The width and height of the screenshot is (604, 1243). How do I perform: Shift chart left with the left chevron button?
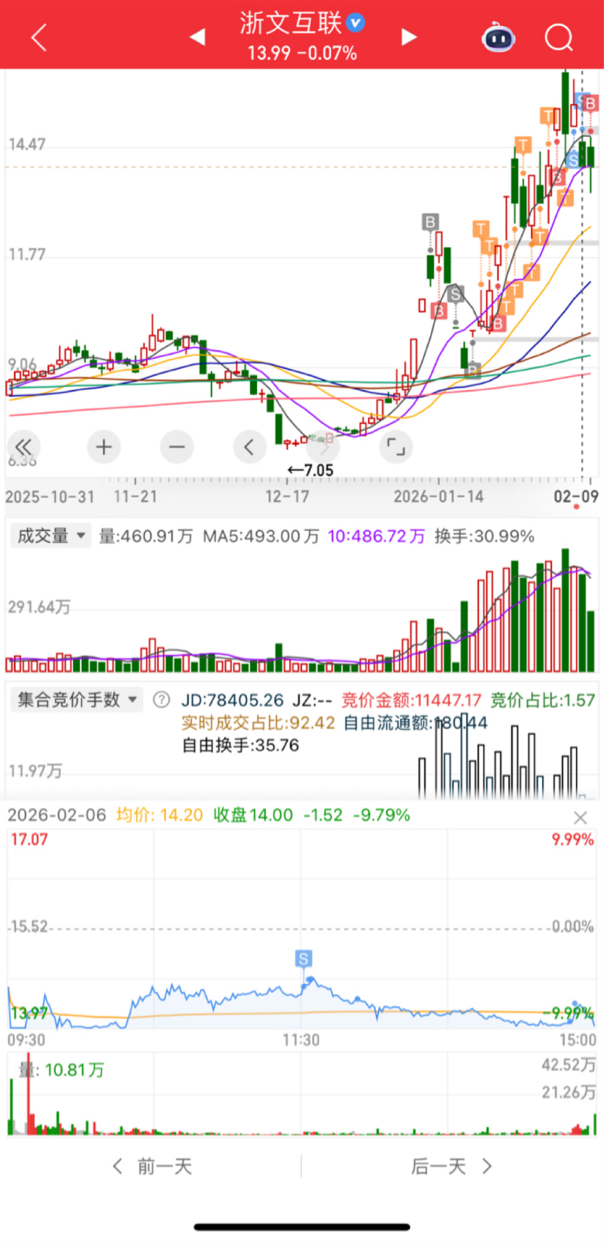pos(249,447)
